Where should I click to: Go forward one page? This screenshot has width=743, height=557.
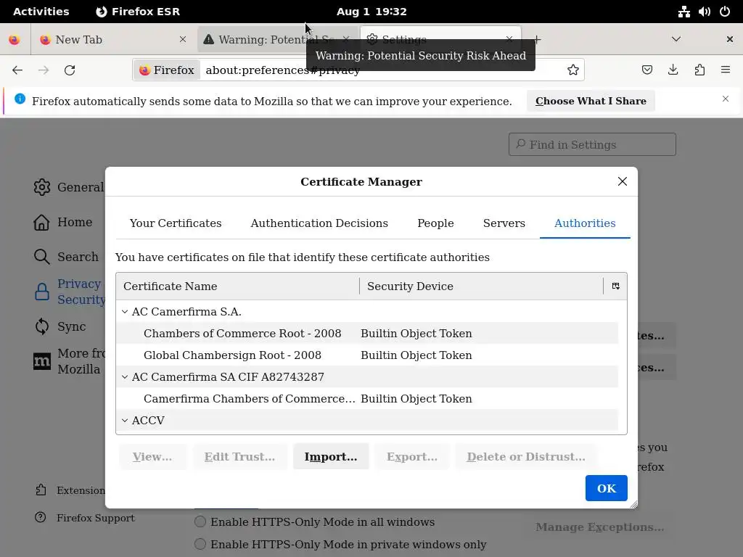coord(44,70)
